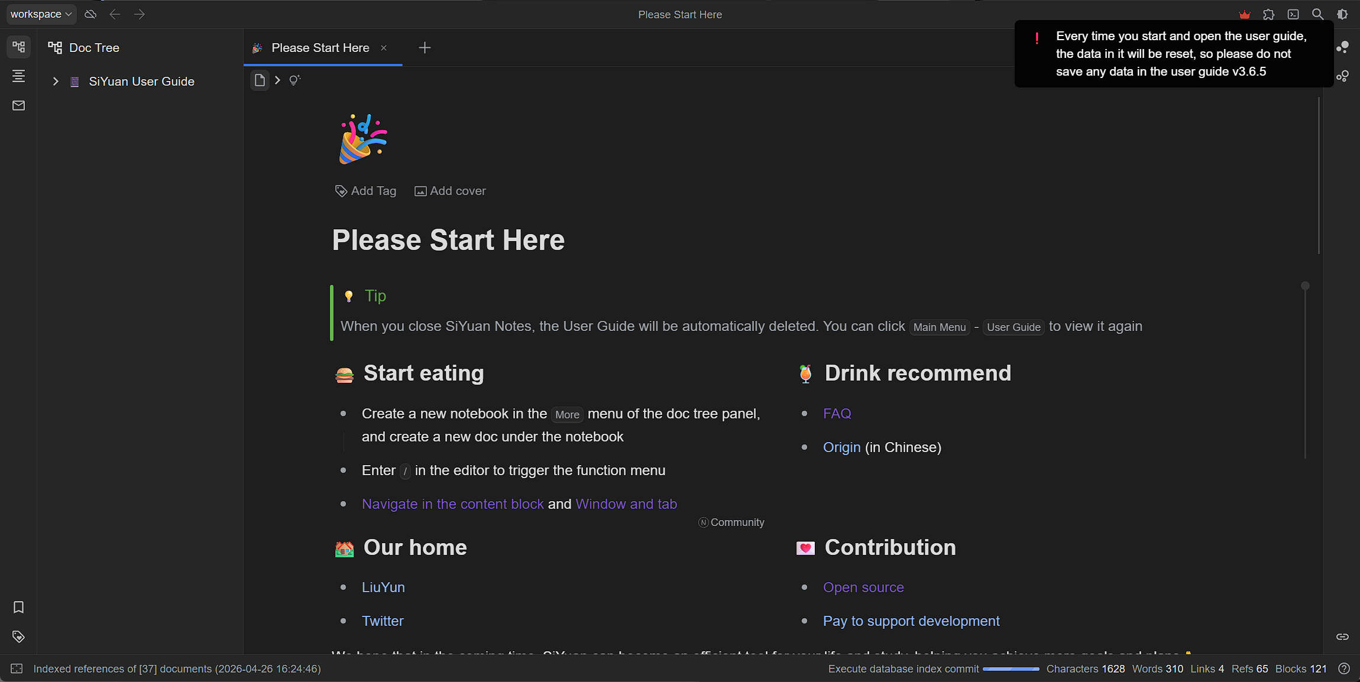Open the FAQ link
Image resolution: width=1360 pixels, height=682 pixels.
837,414
